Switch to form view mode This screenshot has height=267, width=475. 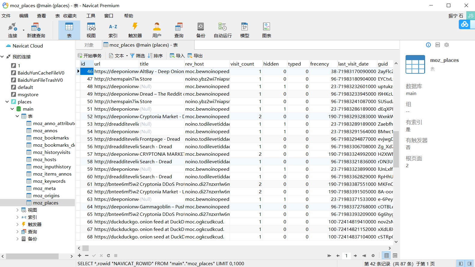coord(395,256)
